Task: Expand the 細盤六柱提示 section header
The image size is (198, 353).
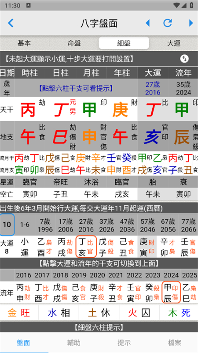Action: [x=99, y=327]
